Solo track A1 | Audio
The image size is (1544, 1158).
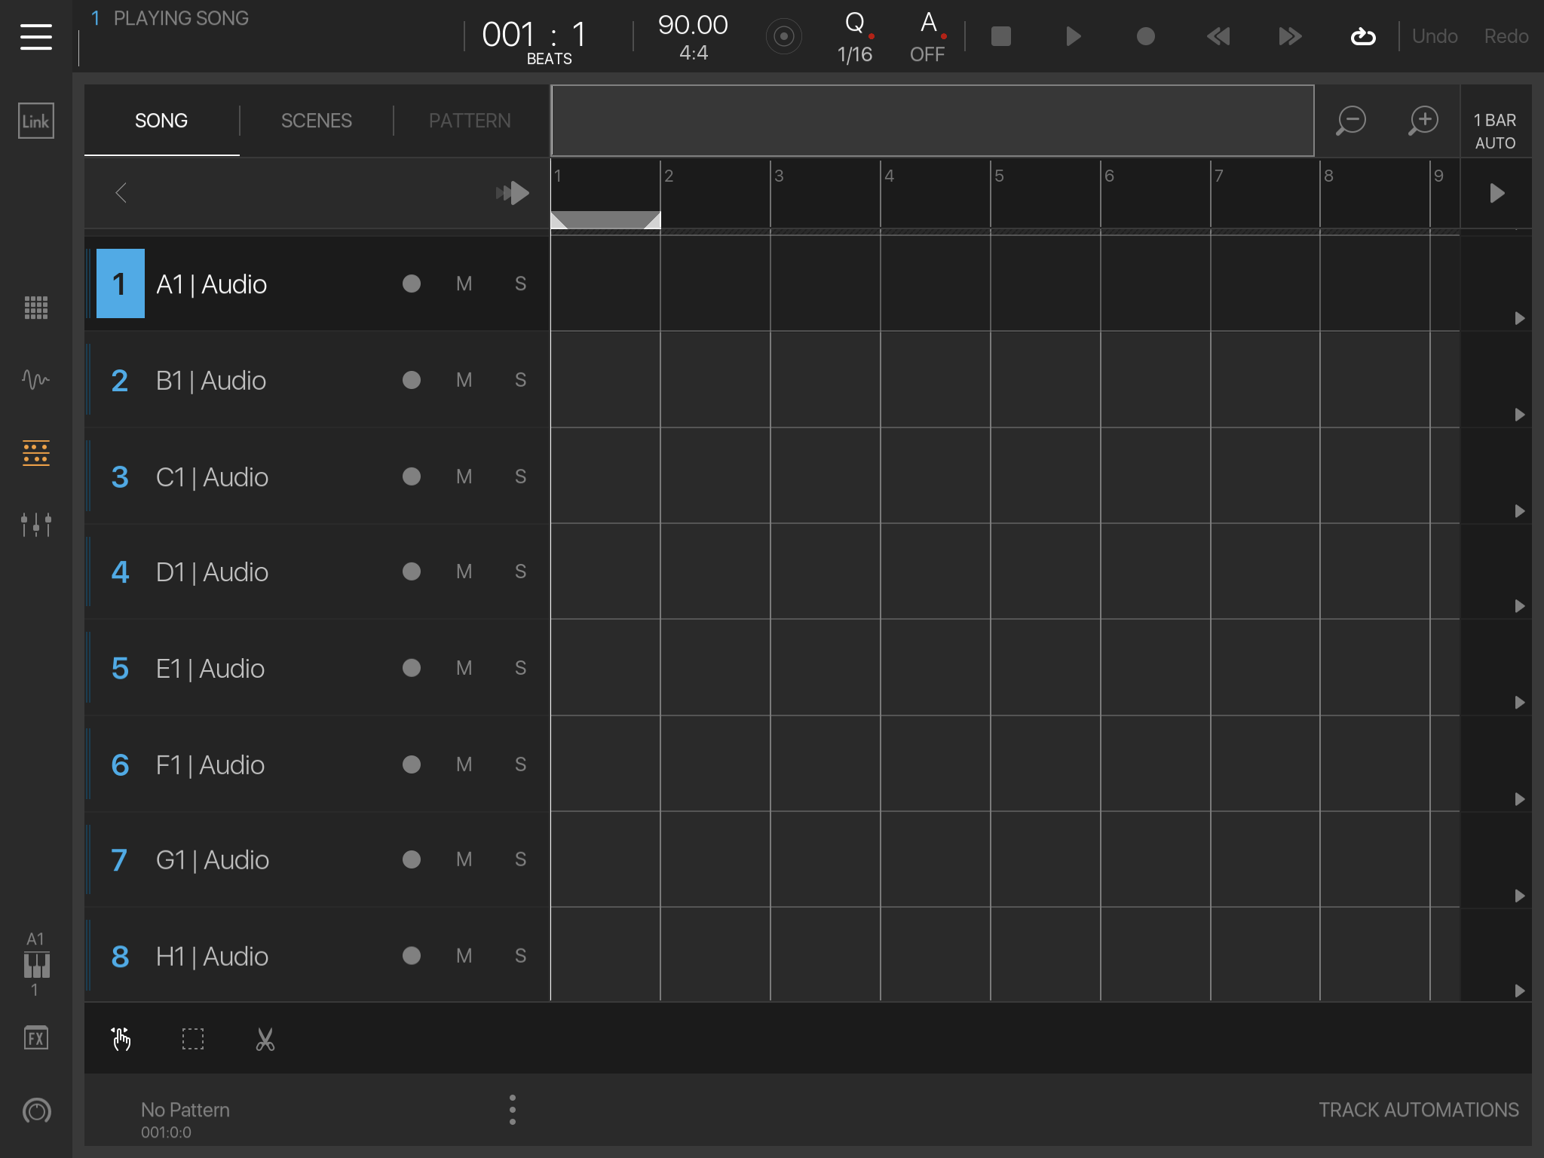click(520, 283)
